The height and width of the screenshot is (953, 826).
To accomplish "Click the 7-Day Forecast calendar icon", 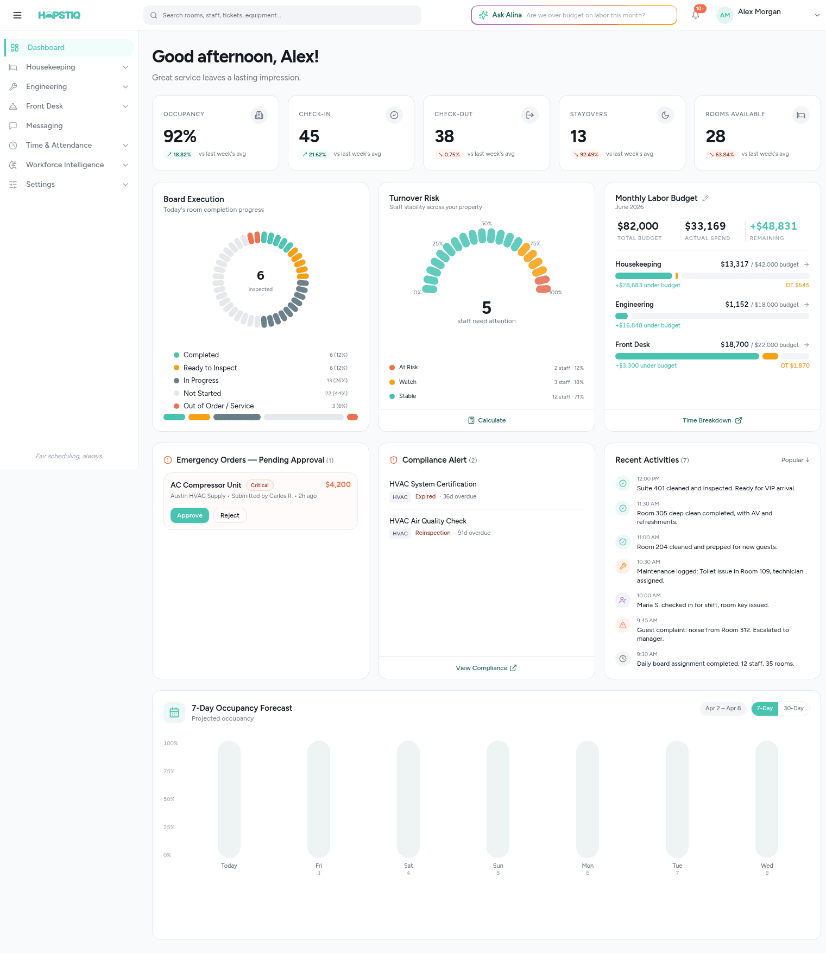I will 174,712.
